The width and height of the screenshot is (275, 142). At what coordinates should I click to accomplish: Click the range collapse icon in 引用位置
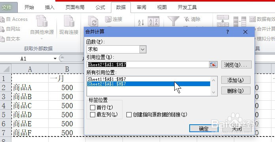213,65
